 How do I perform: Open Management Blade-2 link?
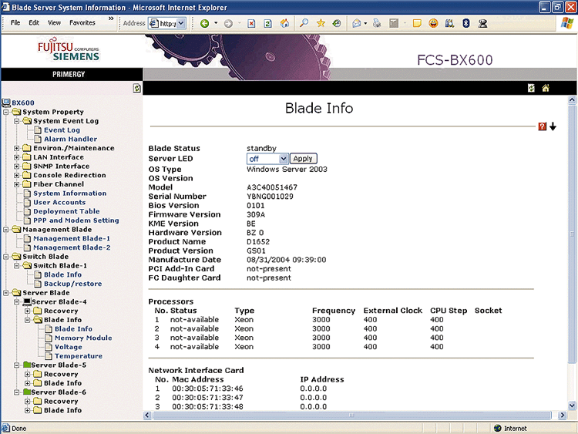pos(72,247)
